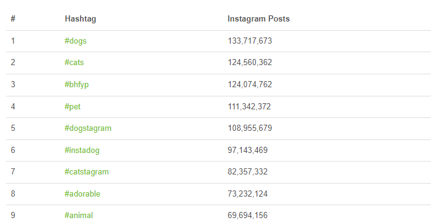Open the #dogs hashtag link

(76, 41)
